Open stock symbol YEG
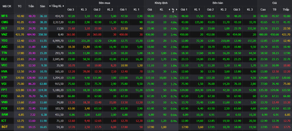 (x=4, y=40)
